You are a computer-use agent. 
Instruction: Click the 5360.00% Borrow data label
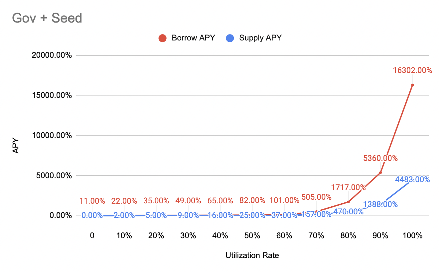[x=380, y=158]
